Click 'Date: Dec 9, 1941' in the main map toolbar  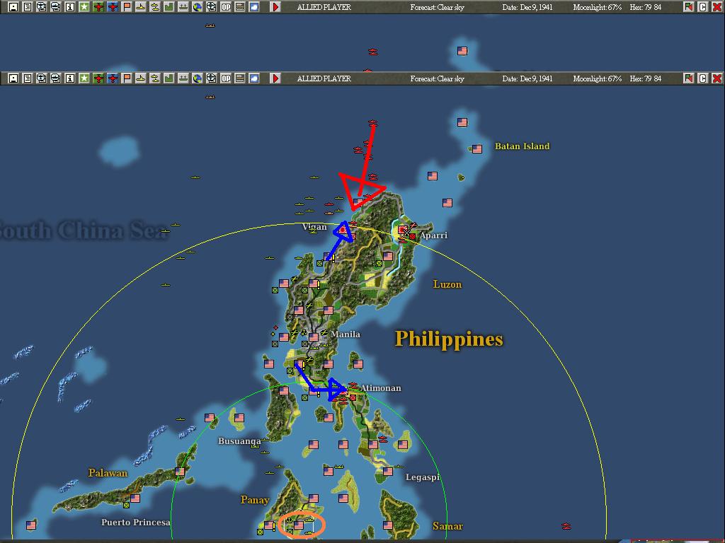(x=527, y=78)
